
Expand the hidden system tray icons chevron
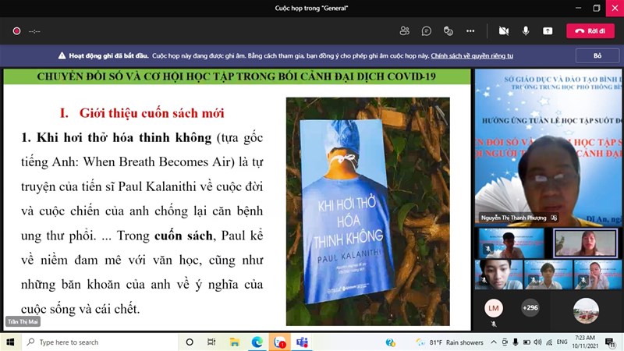click(494, 342)
